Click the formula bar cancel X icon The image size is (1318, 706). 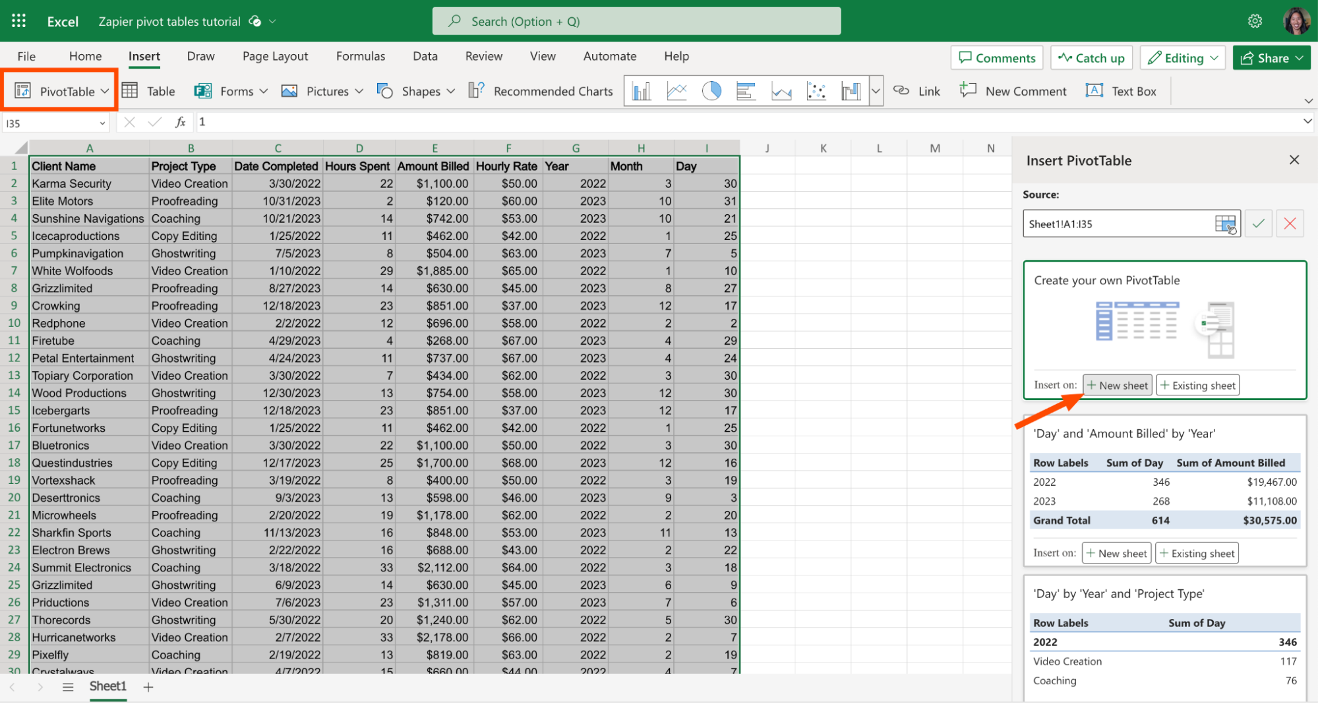(x=129, y=122)
